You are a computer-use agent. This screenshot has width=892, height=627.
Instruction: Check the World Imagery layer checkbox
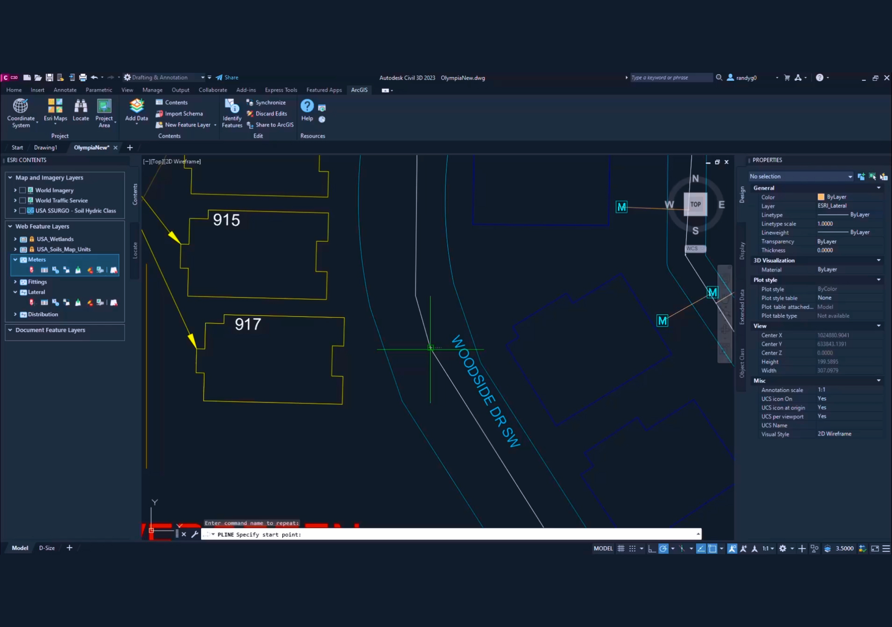[x=23, y=190]
